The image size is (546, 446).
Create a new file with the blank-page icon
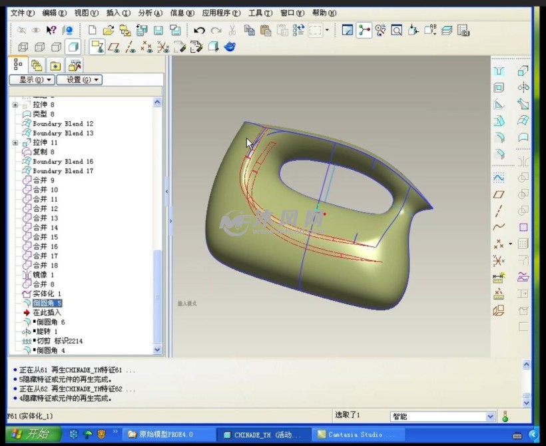click(93, 31)
